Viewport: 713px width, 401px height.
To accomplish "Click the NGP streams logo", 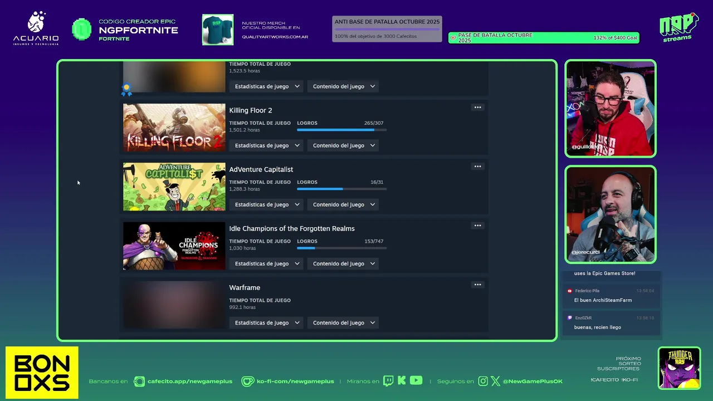I will point(678,27).
